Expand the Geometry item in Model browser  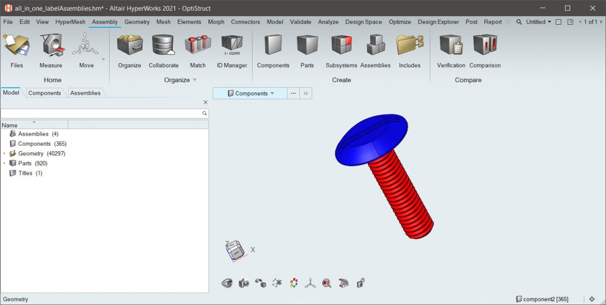[x=5, y=153]
